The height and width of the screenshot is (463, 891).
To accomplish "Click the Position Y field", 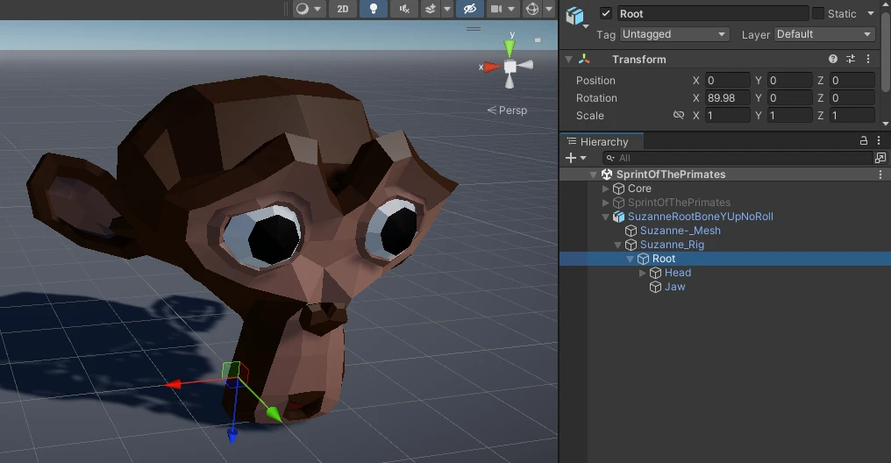I will pyautogui.click(x=789, y=80).
